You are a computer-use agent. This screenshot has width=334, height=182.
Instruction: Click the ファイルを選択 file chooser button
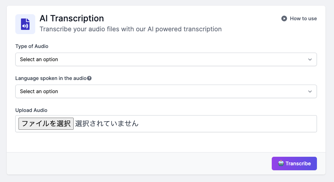[x=46, y=124]
